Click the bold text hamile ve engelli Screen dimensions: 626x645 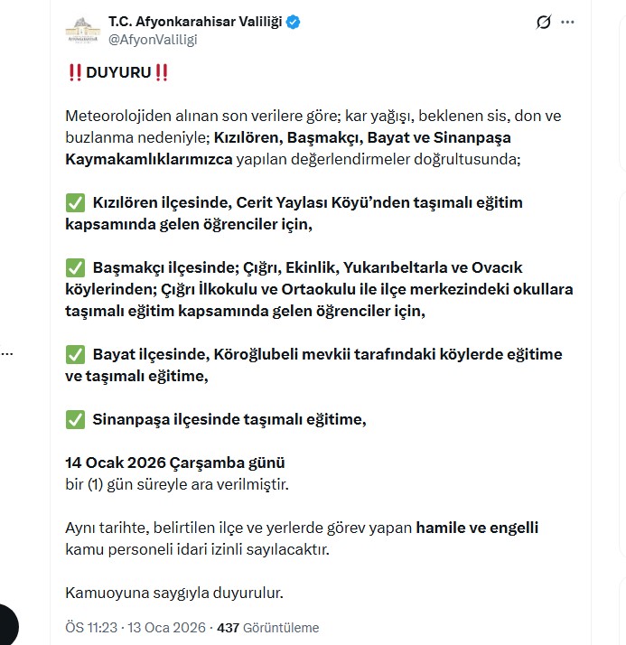(x=477, y=528)
